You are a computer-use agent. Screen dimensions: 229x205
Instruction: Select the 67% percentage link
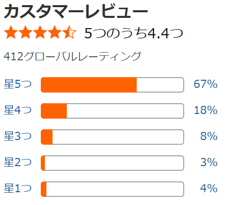(x=206, y=84)
